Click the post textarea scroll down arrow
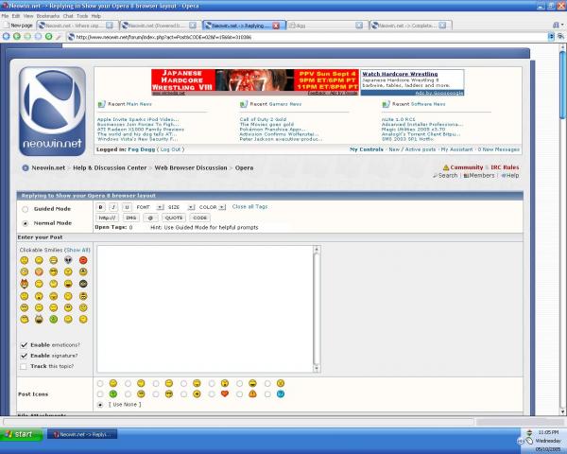The image size is (567, 454). (x=317, y=369)
